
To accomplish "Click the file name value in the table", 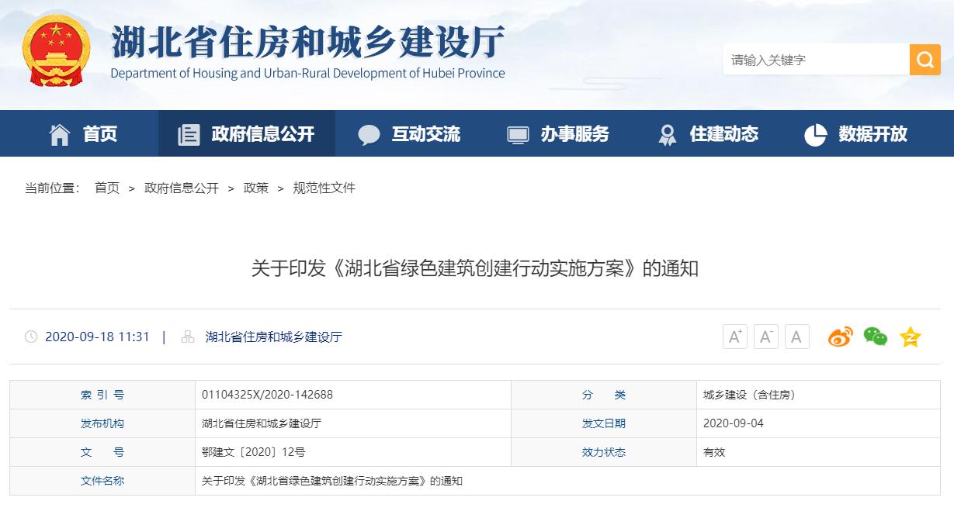I will click(x=332, y=481).
